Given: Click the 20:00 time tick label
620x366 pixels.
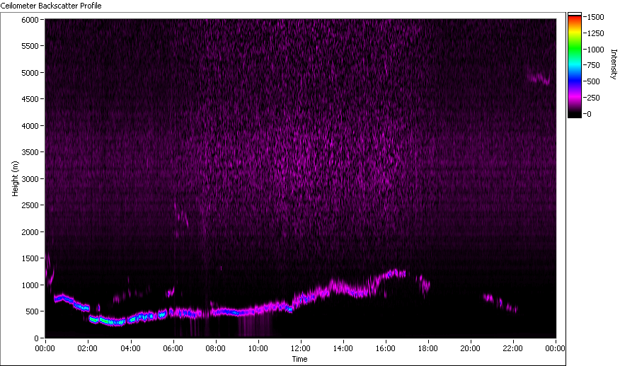Looking at the screenshot, I should [471, 348].
